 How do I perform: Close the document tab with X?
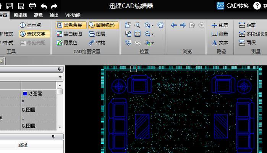pos(1,61)
